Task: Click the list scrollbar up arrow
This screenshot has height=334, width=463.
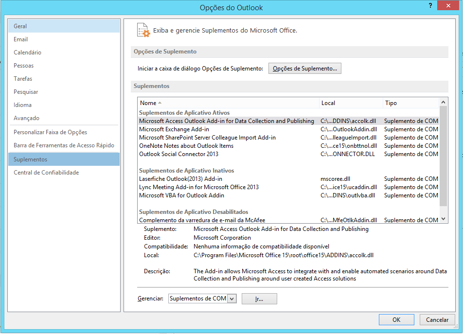Action: tap(444, 102)
